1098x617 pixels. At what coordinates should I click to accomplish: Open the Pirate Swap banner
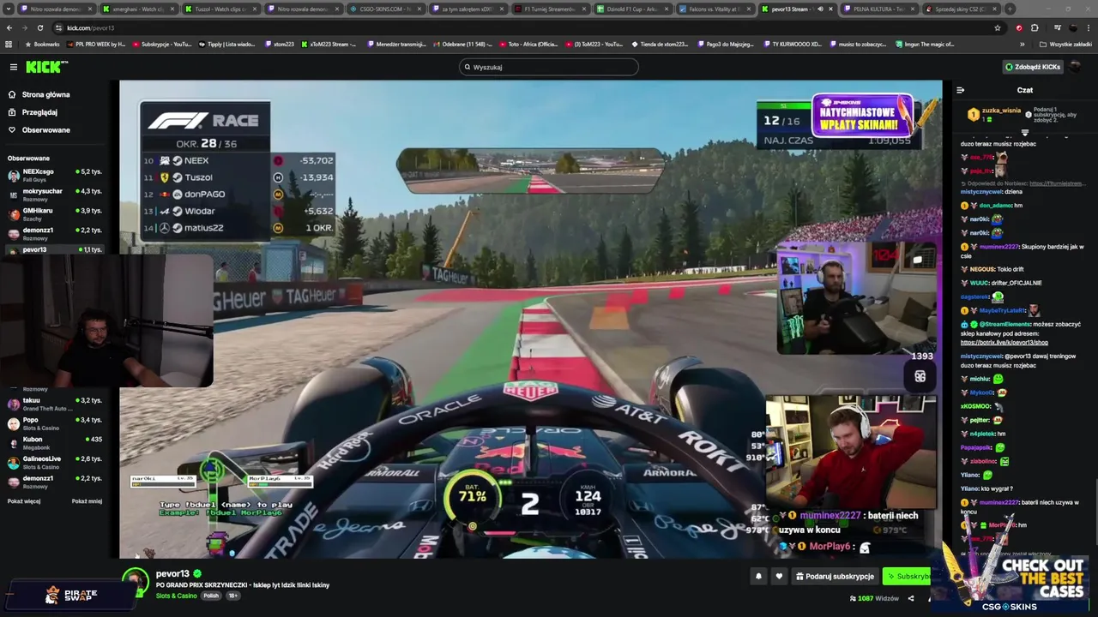[x=70, y=594]
